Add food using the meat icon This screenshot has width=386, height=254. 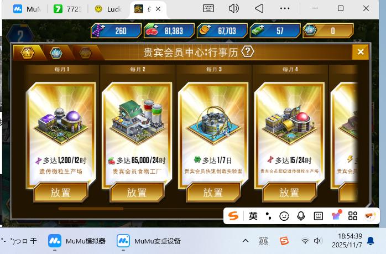click(x=151, y=30)
